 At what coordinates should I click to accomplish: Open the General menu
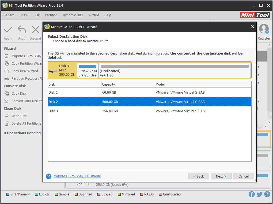pos(9,15)
